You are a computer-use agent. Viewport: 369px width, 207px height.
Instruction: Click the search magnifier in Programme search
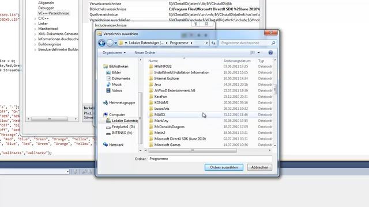click(x=273, y=43)
